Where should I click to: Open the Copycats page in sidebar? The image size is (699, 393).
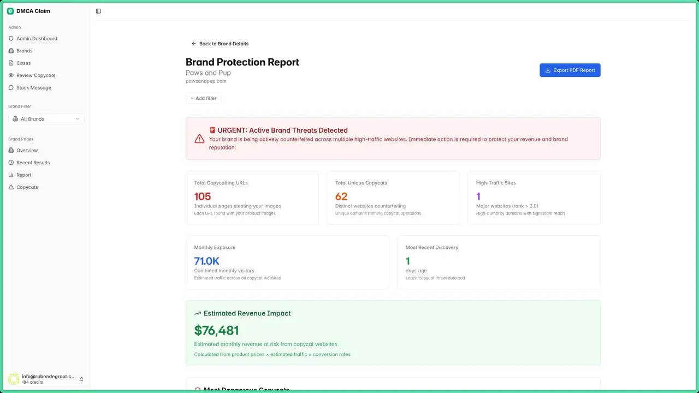tap(27, 187)
